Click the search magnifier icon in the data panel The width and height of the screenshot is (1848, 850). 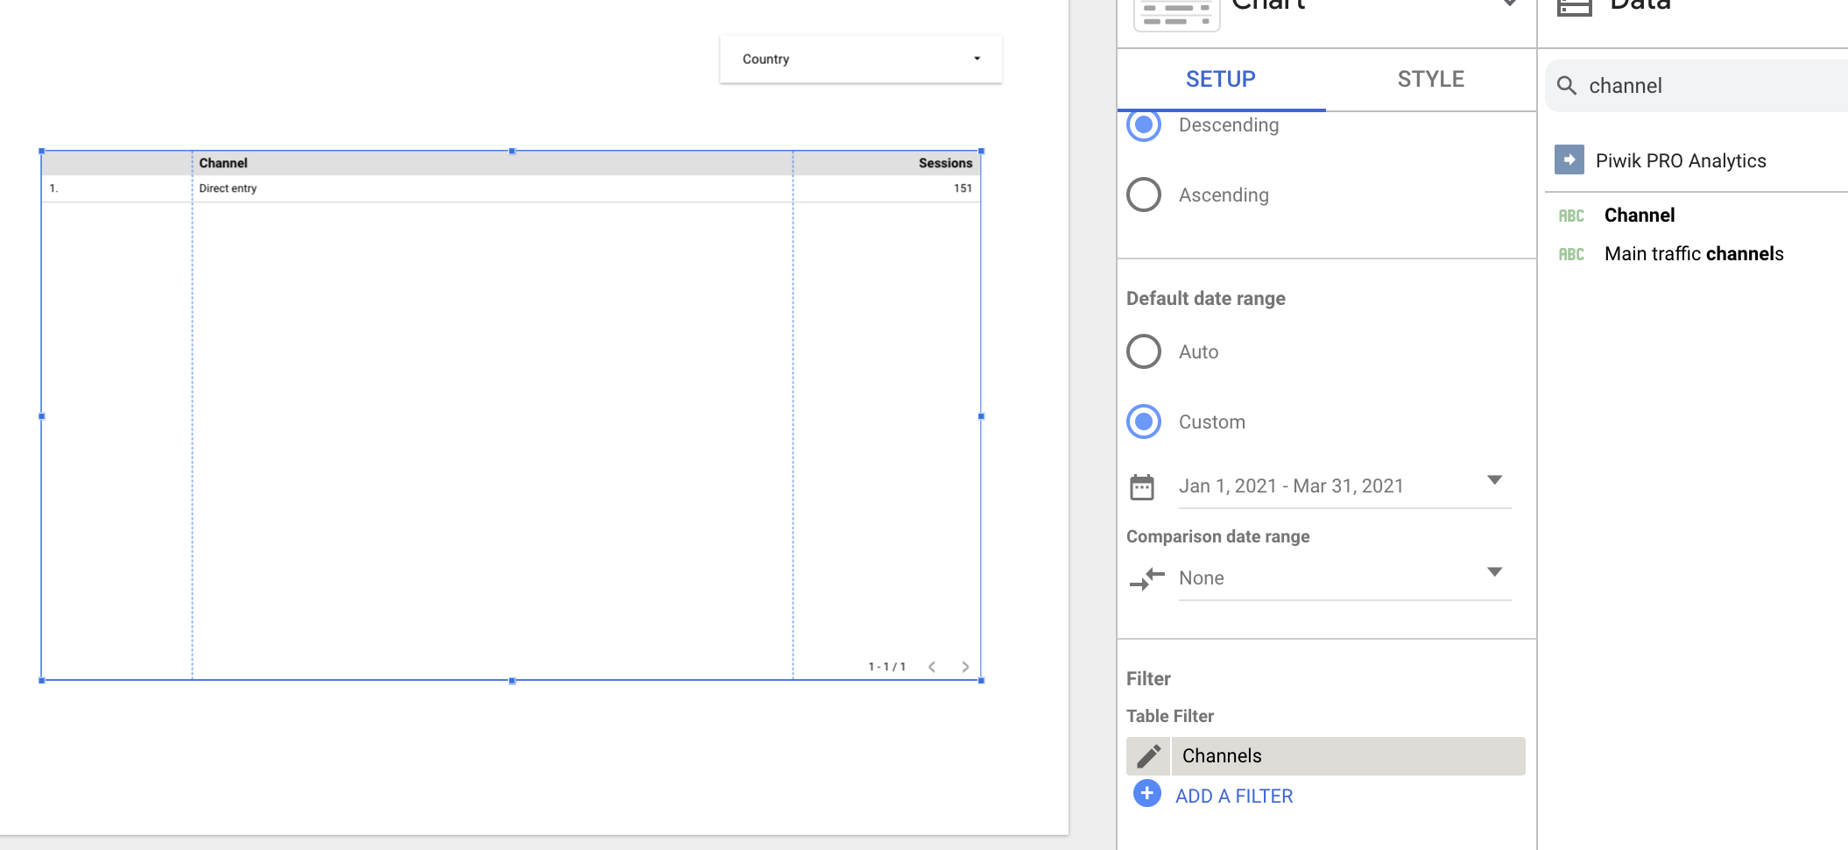point(1567,86)
